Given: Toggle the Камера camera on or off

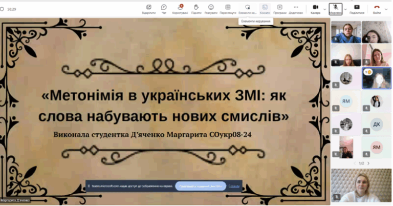Looking at the screenshot, I should 315,8.
